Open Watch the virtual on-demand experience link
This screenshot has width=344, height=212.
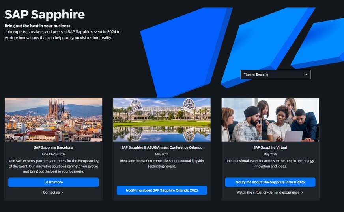coord(268,192)
